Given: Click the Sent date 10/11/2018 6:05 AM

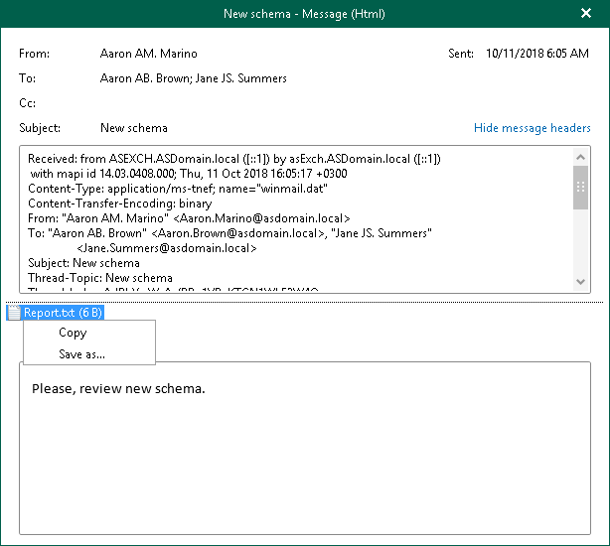Looking at the screenshot, I should click(x=537, y=54).
